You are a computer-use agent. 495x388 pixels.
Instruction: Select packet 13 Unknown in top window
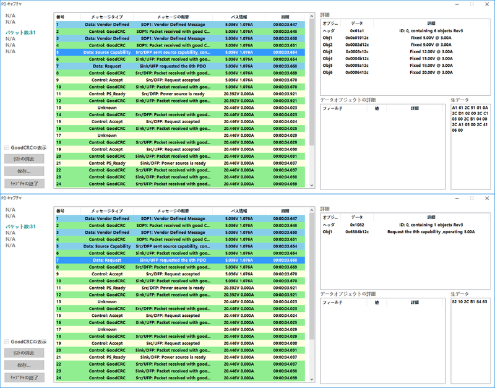(x=180, y=108)
